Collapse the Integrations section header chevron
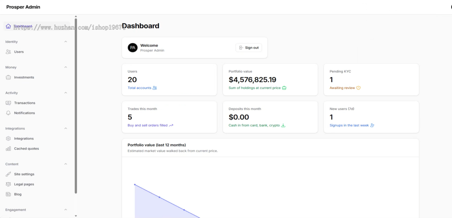The height and width of the screenshot is (218, 452). (66, 128)
